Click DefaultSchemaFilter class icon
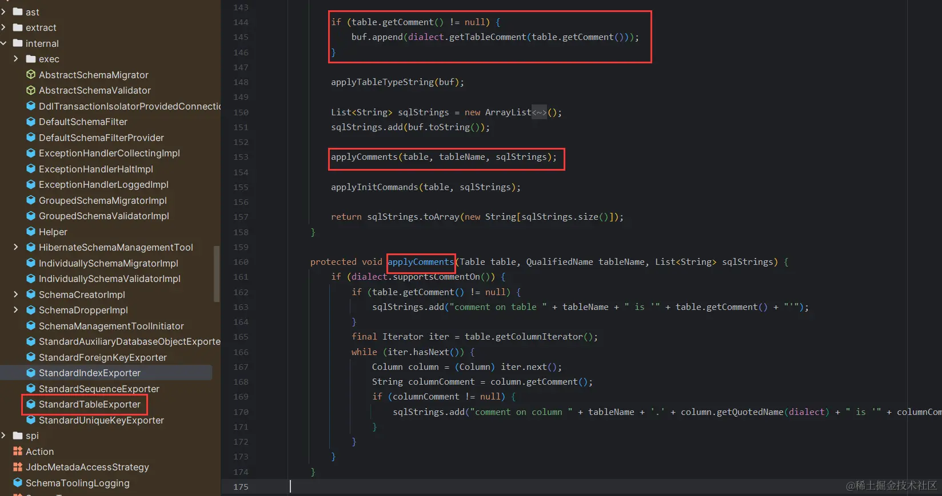The height and width of the screenshot is (496, 942). [x=31, y=122]
